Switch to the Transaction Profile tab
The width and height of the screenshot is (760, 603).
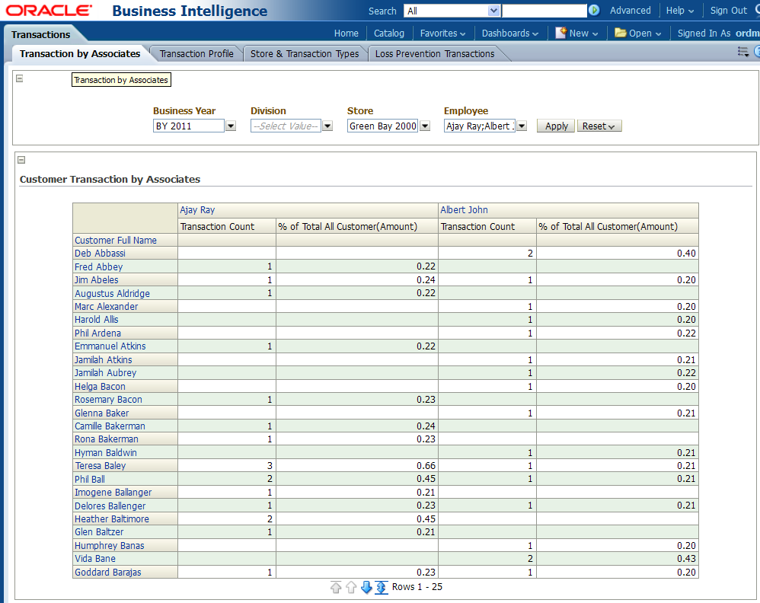(x=196, y=54)
